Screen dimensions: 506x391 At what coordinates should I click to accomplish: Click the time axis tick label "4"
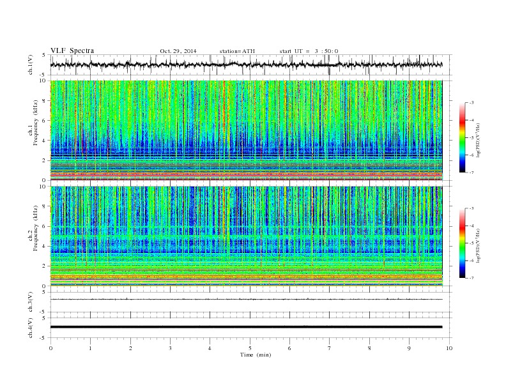[210, 348]
